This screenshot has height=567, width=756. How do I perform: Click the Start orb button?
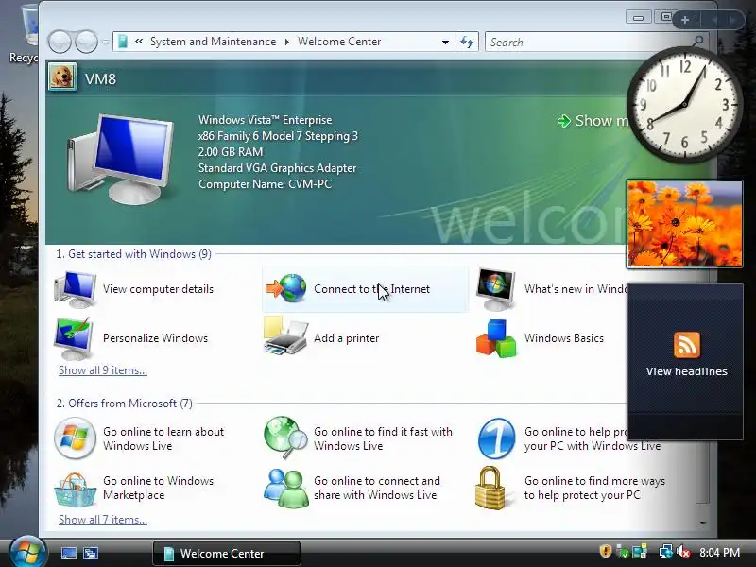click(27, 552)
